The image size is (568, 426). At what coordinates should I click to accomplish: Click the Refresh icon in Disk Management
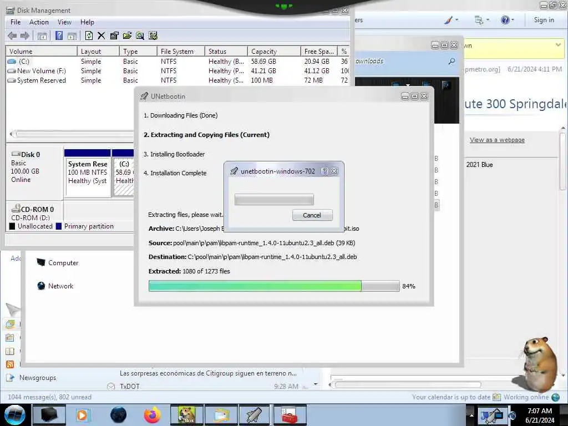pyautogui.click(x=89, y=35)
